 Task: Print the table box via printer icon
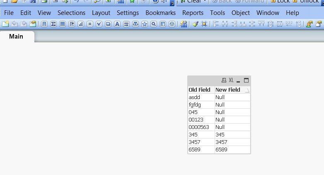(x=224, y=80)
